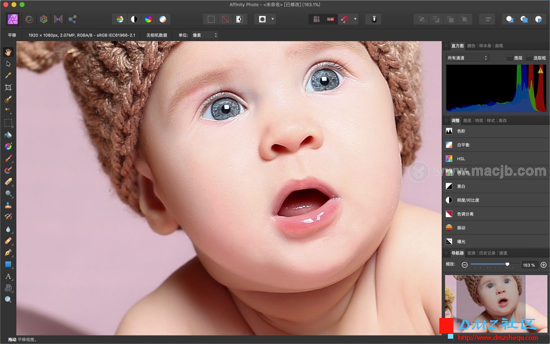The width and height of the screenshot is (550, 344).
Task: Add an HSL adjustment
Action: (x=496, y=159)
